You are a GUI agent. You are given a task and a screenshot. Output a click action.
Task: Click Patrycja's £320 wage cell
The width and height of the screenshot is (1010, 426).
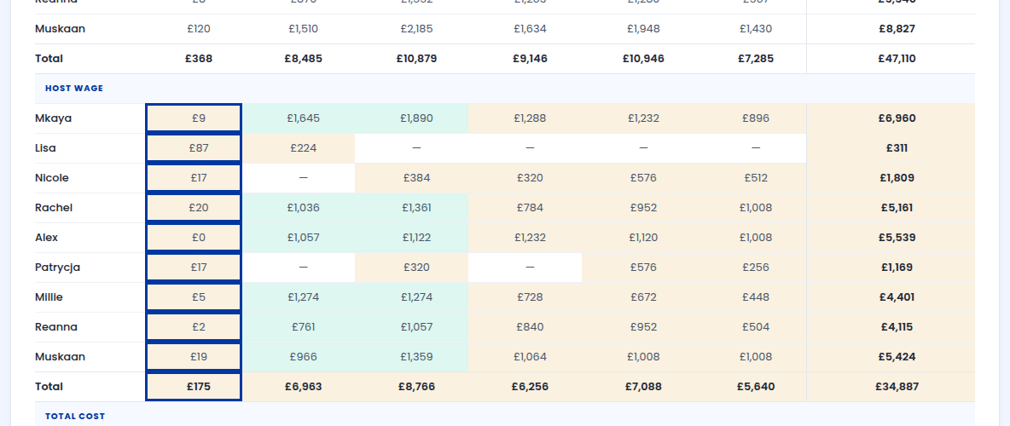417,267
